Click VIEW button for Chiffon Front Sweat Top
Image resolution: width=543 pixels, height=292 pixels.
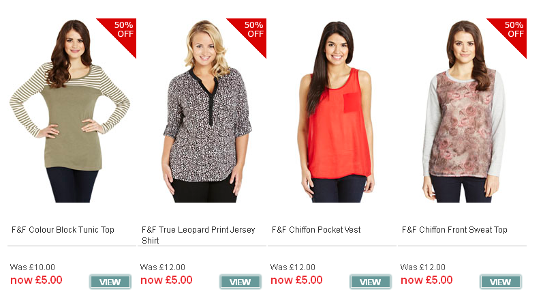click(500, 282)
